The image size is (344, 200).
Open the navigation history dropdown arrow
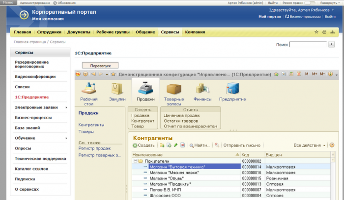107,75
